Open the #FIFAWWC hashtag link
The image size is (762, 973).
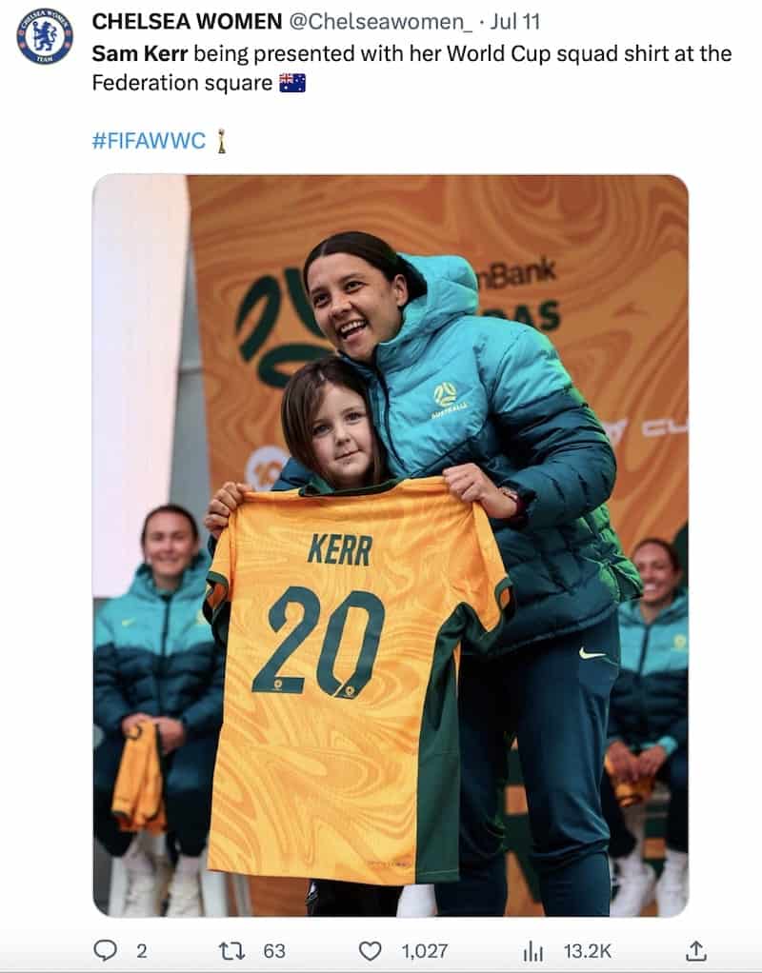click(x=149, y=141)
